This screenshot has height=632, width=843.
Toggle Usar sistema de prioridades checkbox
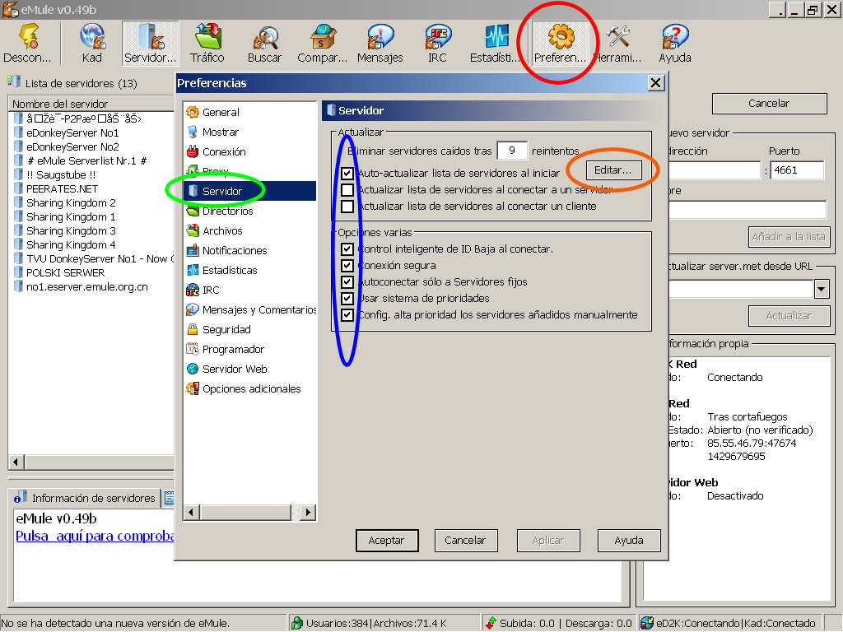(347, 299)
